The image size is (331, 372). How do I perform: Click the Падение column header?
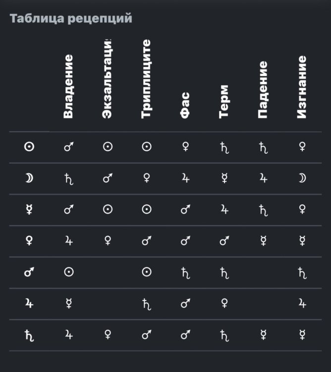point(263,90)
